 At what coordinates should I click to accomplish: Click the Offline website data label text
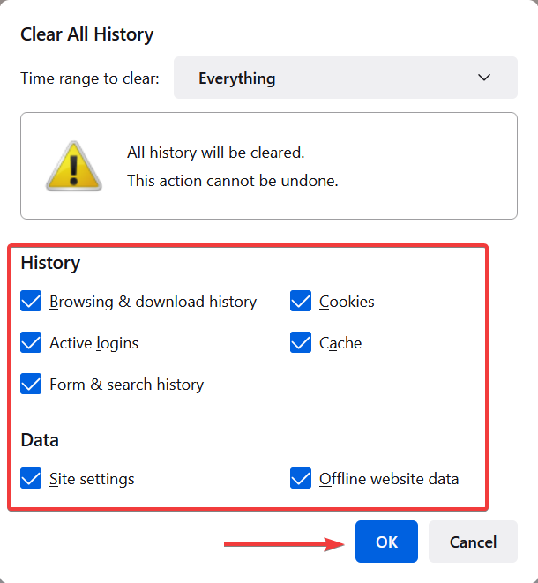389,479
